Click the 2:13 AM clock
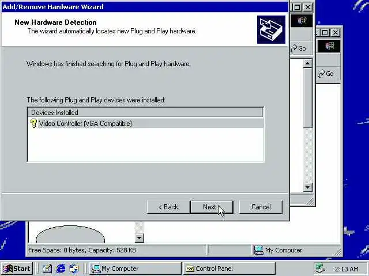 tap(347, 269)
